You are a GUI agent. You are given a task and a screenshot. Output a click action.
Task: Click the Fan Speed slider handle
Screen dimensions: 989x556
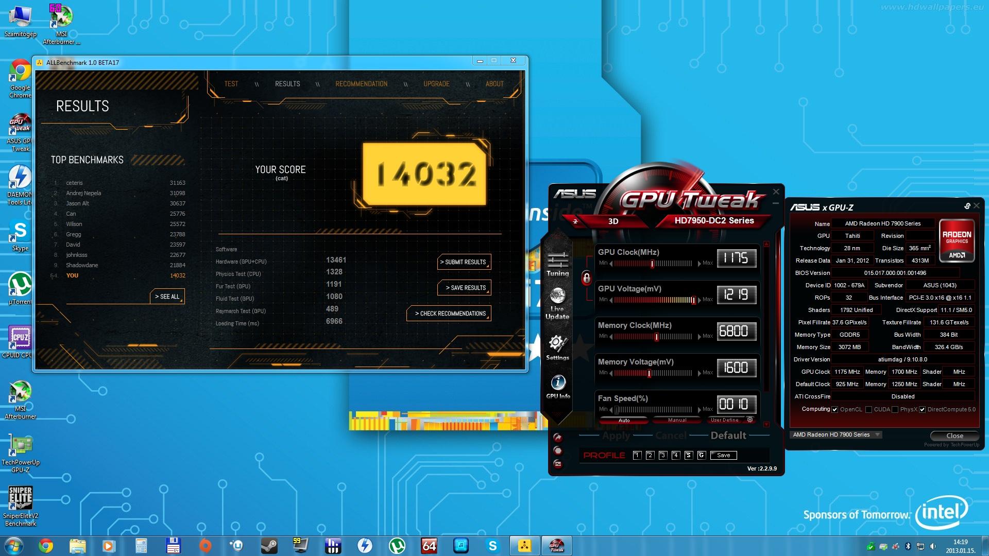(x=617, y=410)
